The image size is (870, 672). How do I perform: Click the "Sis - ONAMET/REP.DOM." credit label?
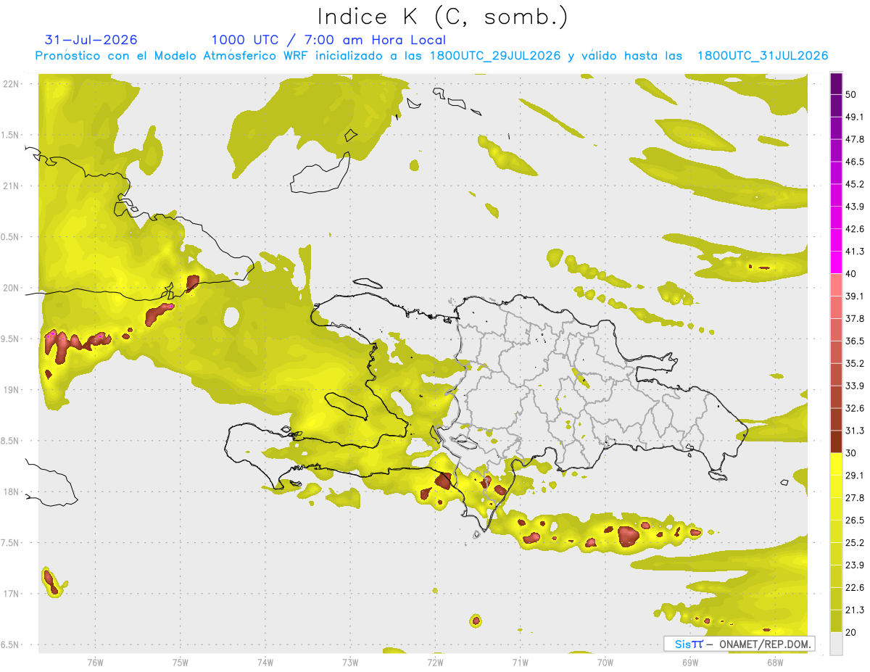pyautogui.click(x=739, y=644)
